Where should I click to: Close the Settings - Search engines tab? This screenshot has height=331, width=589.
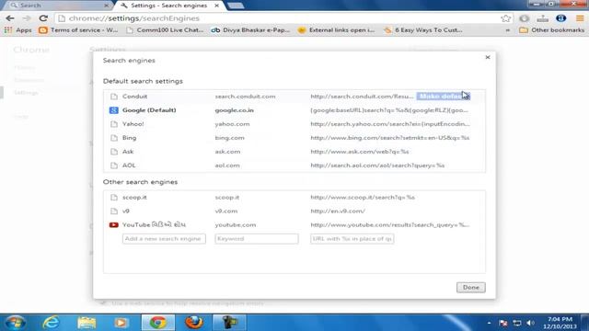[x=217, y=6]
